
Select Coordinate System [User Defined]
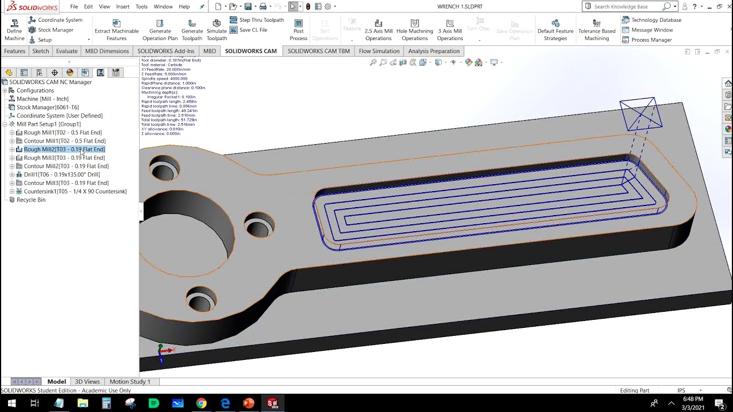[60, 116]
